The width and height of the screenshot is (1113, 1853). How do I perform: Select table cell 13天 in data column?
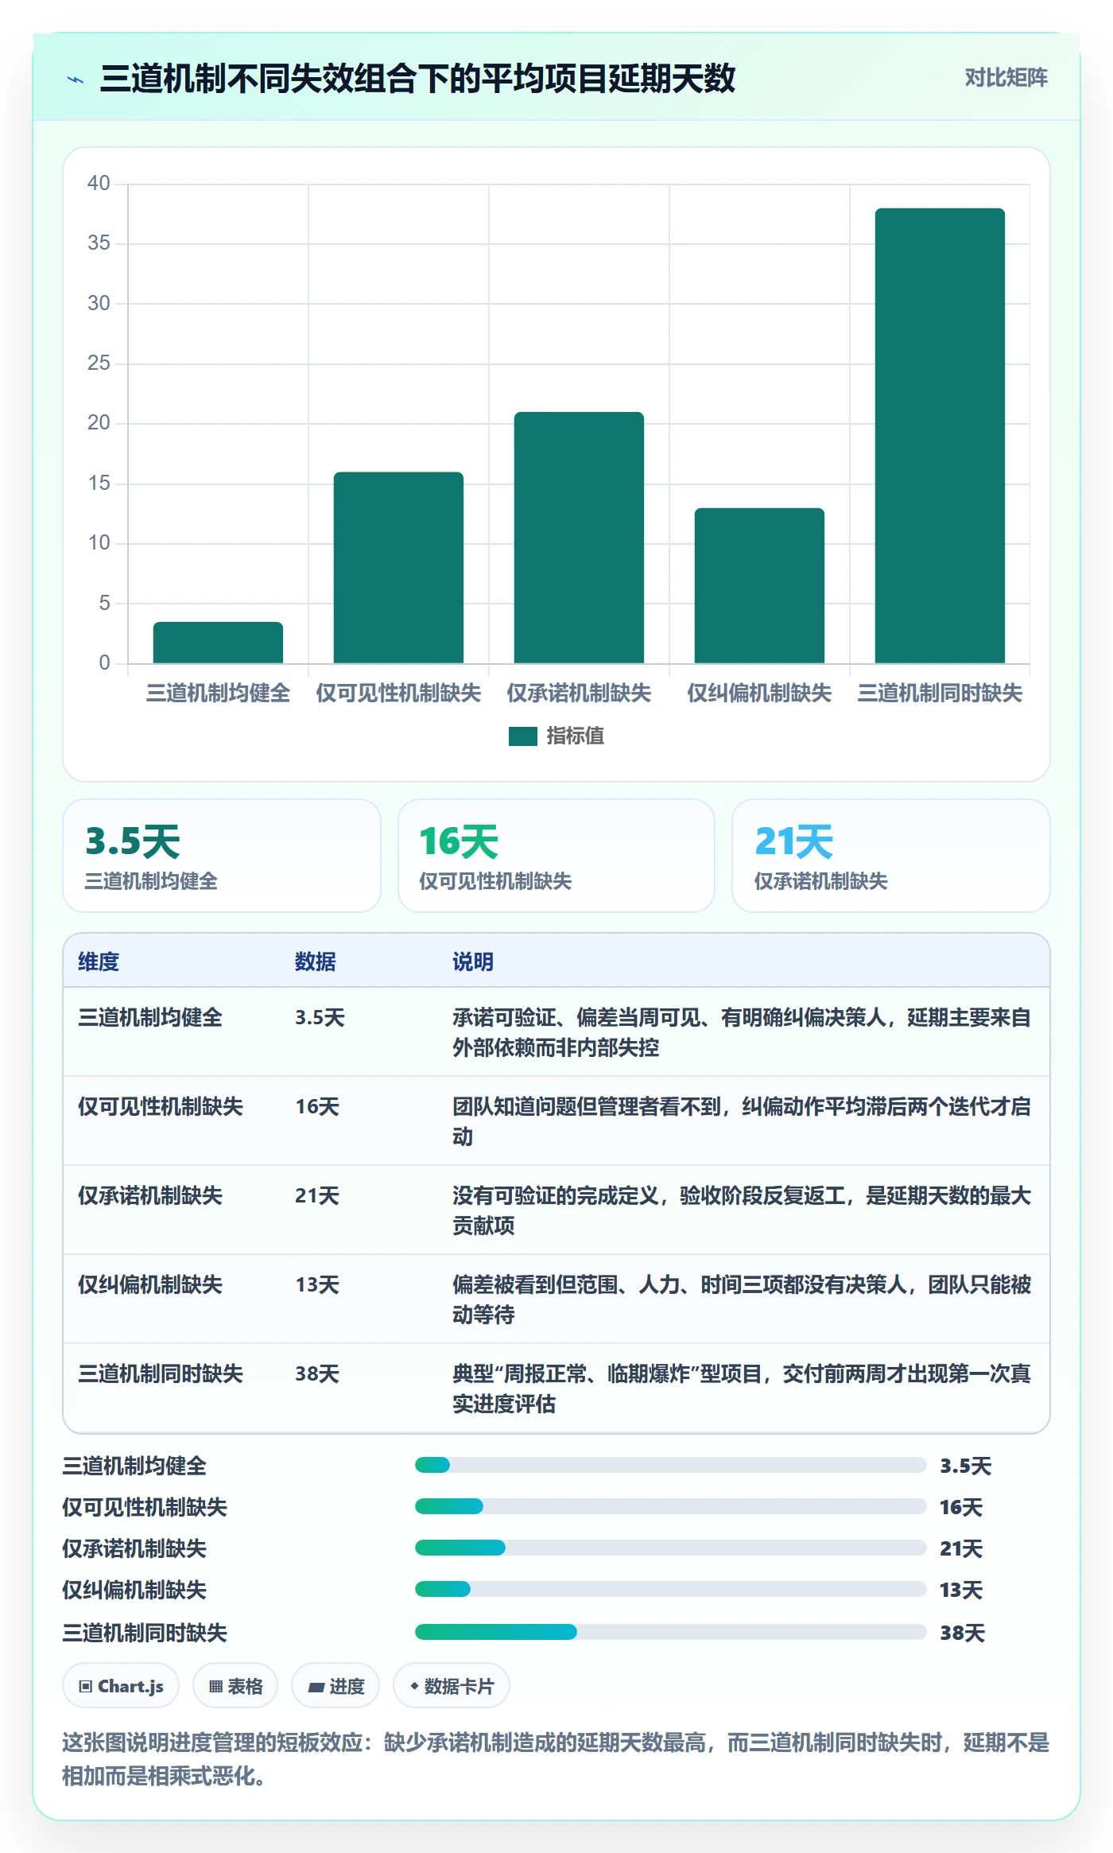coord(317,1285)
